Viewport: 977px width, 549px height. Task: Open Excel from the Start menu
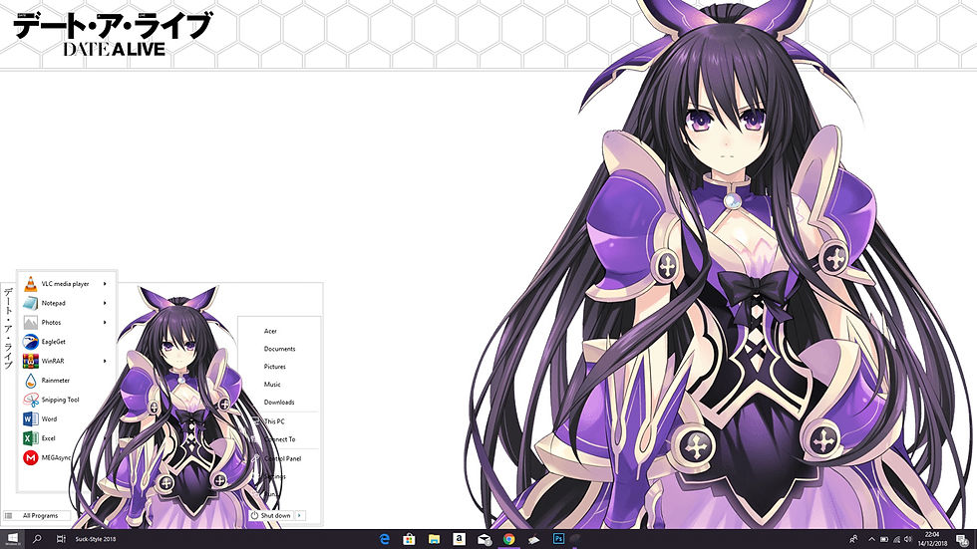(66, 438)
